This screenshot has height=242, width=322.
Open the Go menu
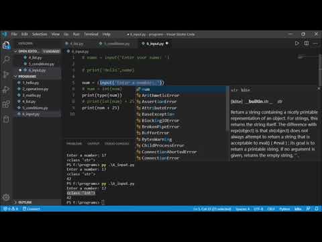[x=66, y=34]
